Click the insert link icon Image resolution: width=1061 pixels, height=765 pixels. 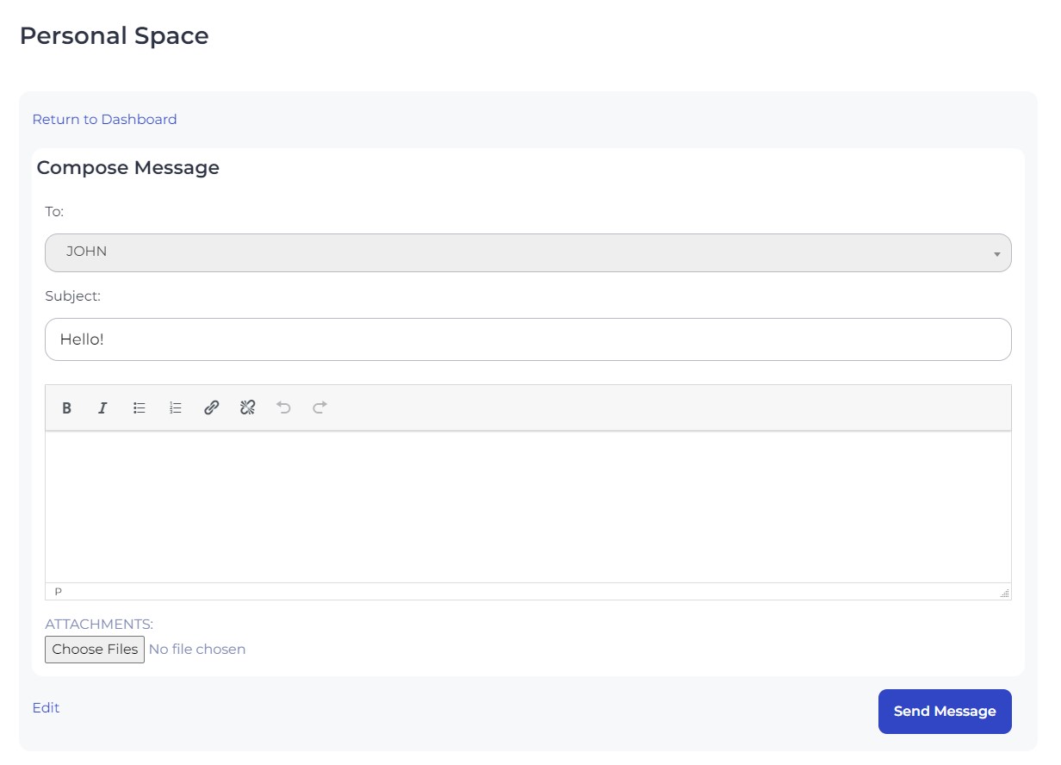click(212, 408)
